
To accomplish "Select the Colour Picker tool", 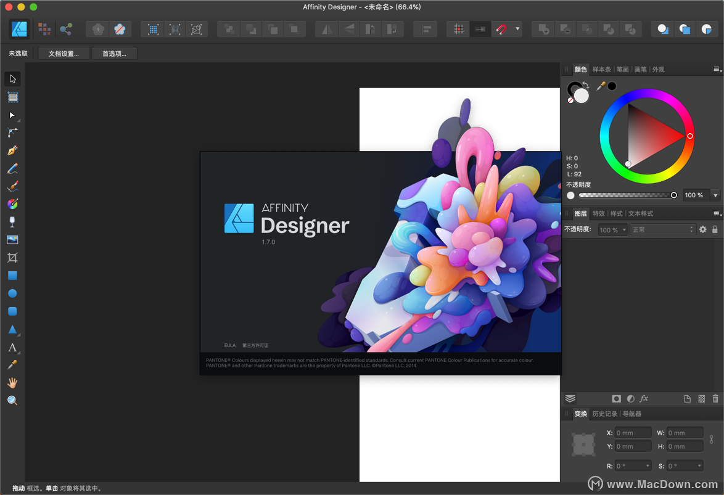I will pos(12,365).
